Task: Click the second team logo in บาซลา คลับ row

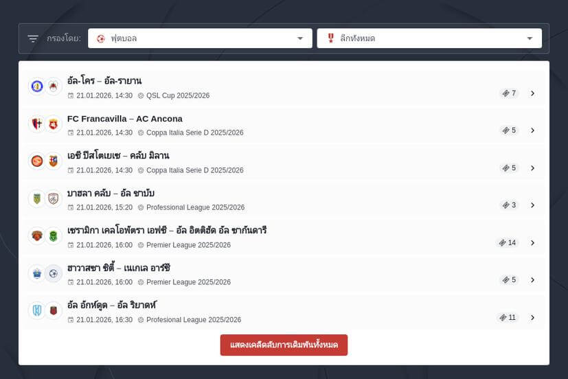Action: (54, 198)
